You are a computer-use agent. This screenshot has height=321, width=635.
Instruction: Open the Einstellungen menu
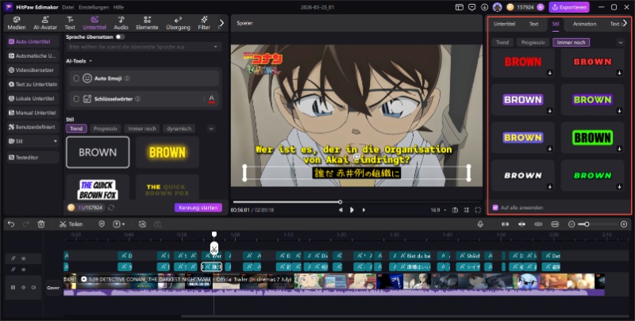94,7
